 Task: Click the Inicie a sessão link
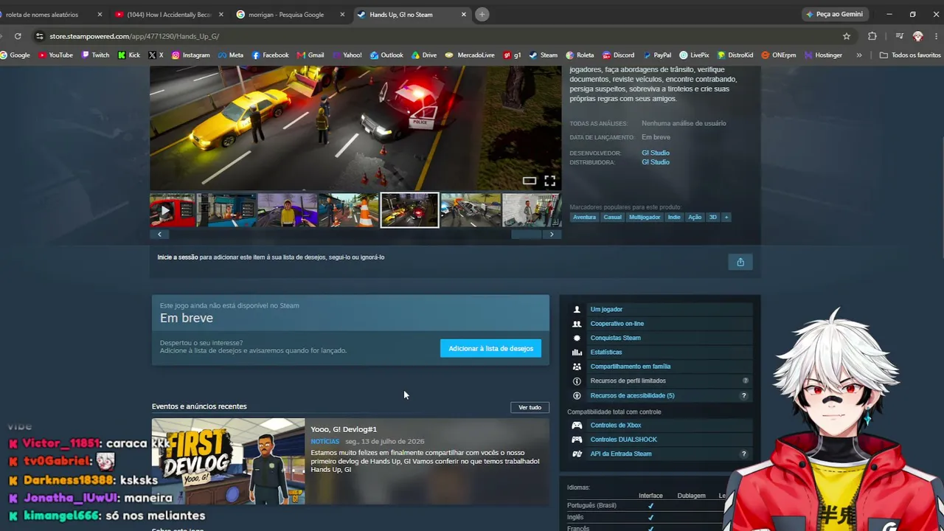(177, 257)
